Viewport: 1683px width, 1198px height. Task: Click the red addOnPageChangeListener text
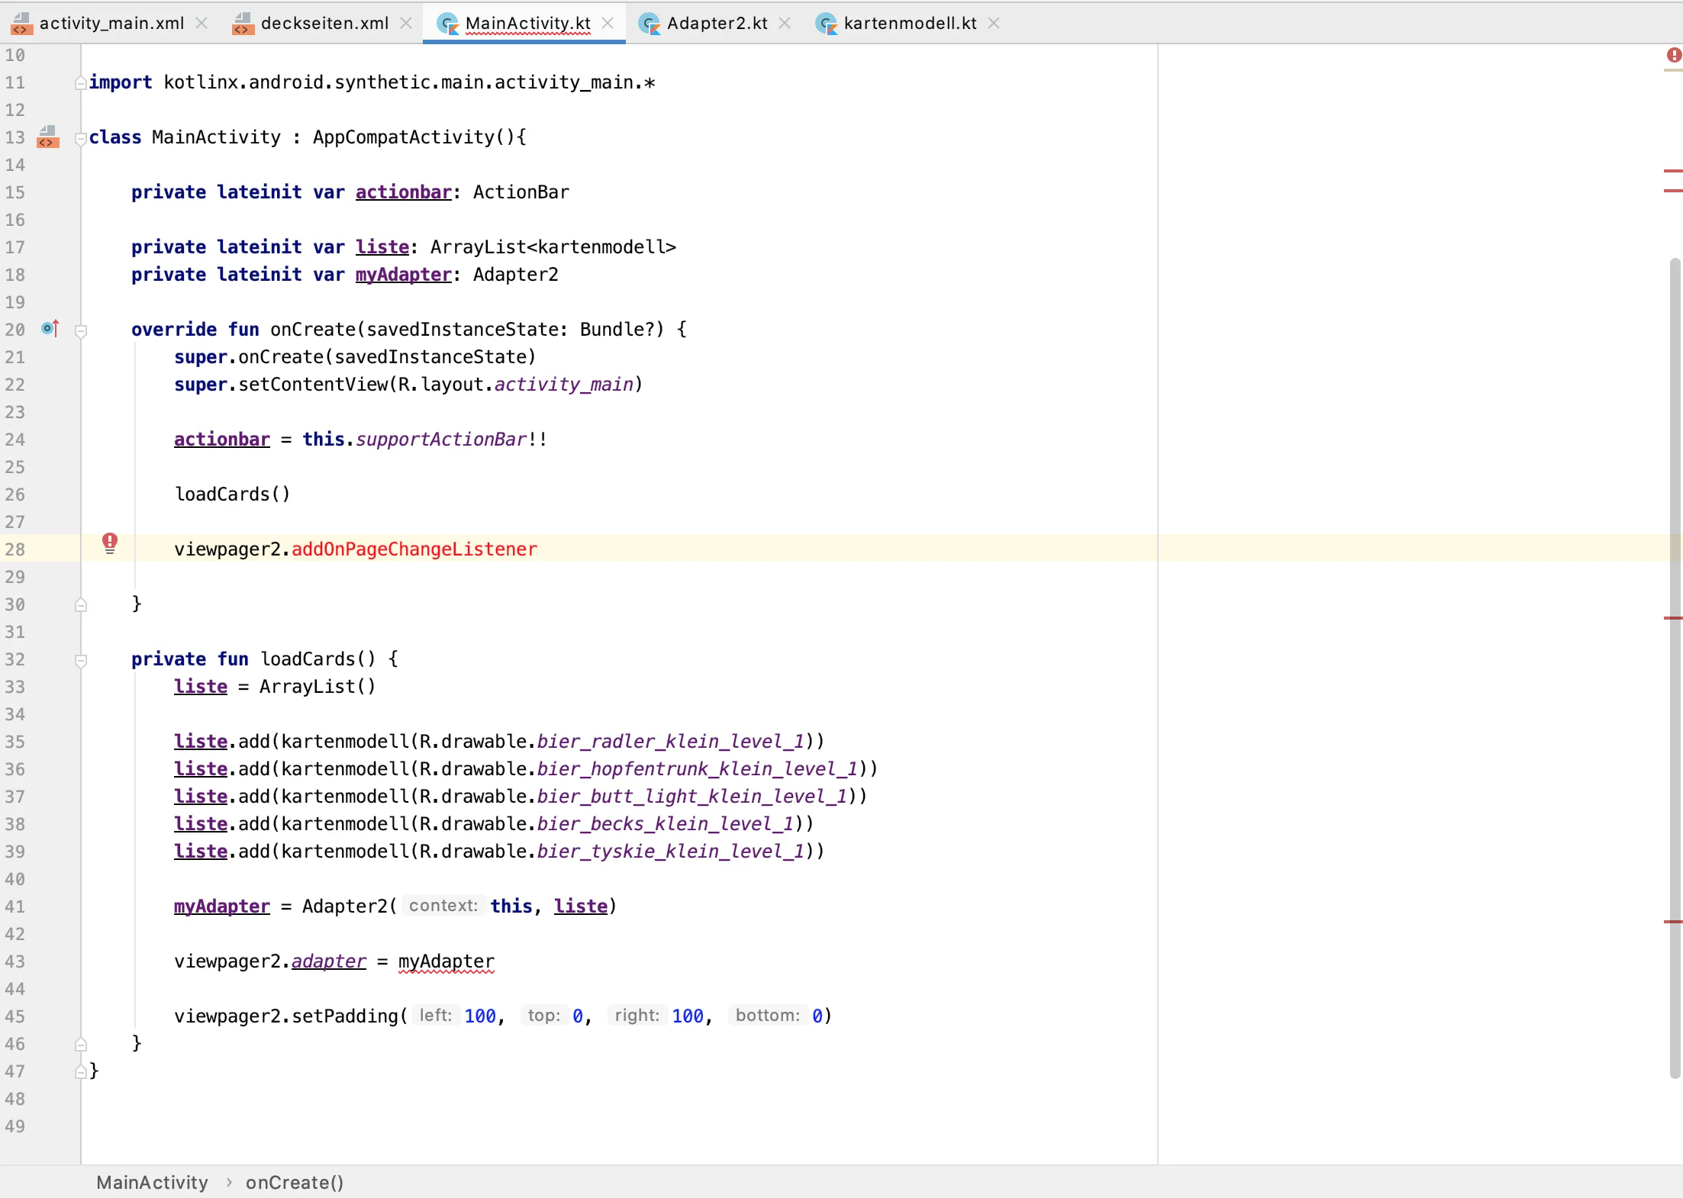tap(414, 549)
